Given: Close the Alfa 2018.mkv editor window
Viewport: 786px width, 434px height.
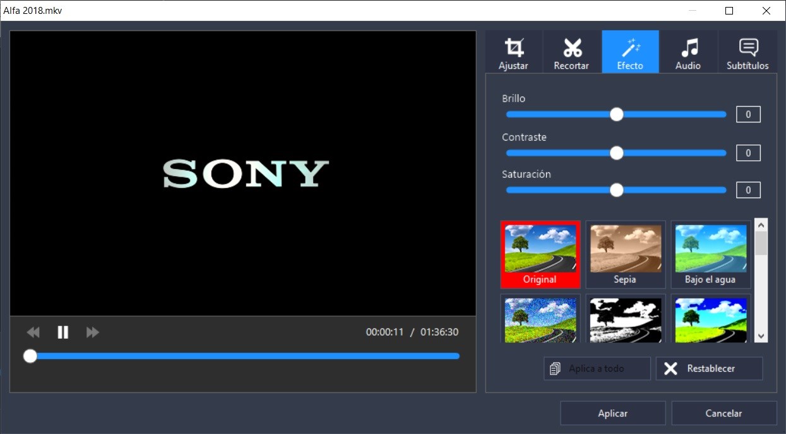Looking at the screenshot, I should [x=766, y=11].
